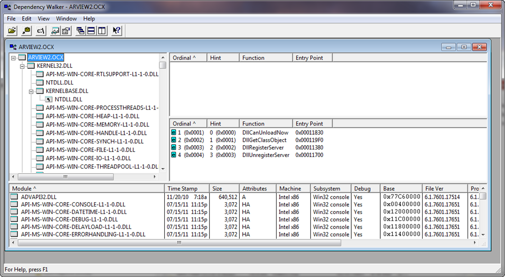This screenshot has width=505, height=277.
Task: Click the module Properties toolbar icon
Action: 66,31
